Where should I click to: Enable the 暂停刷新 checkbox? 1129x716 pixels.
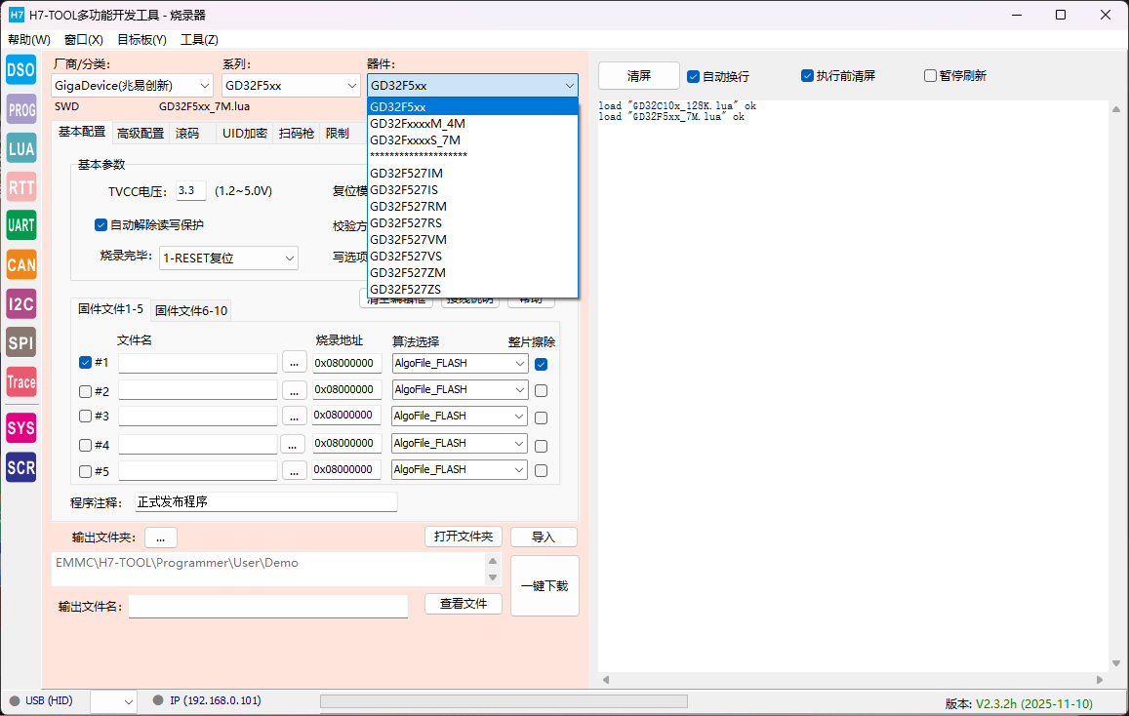click(930, 76)
